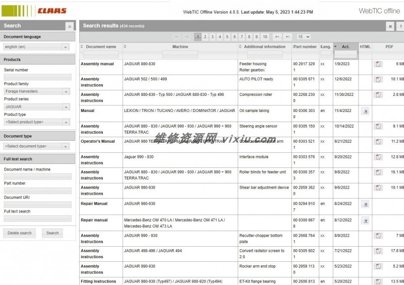Switch to results page 10
The image size is (404, 285).
click(x=265, y=37)
